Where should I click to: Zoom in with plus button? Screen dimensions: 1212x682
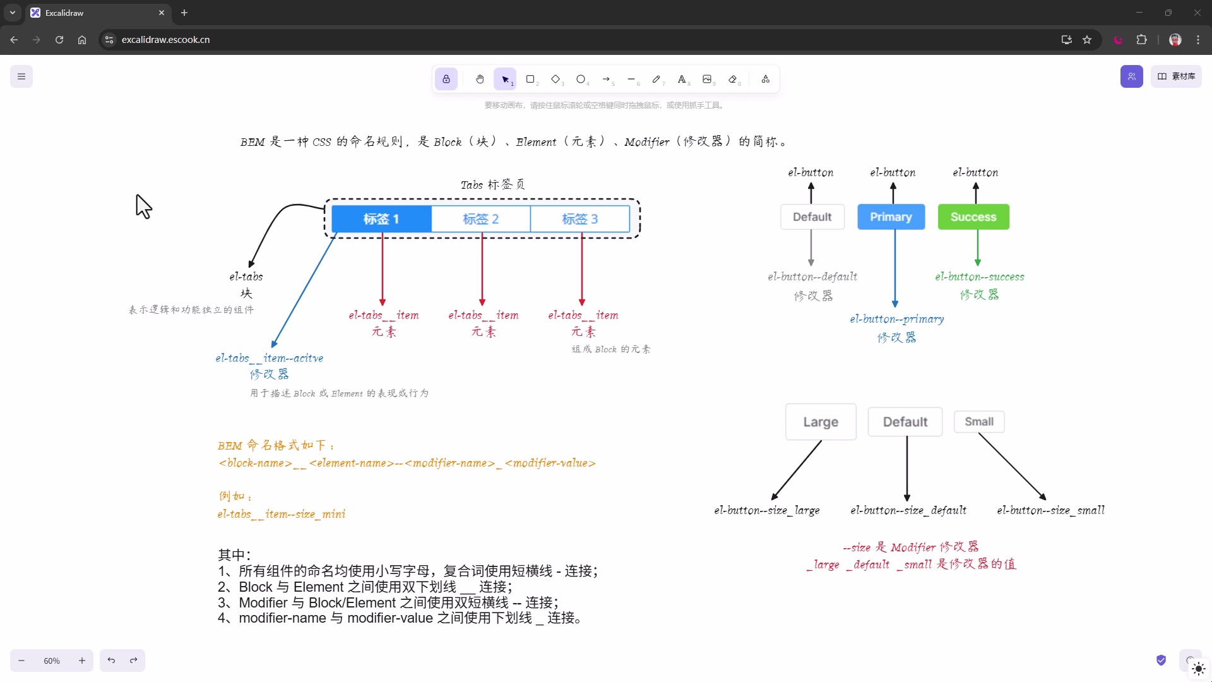(x=82, y=661)
